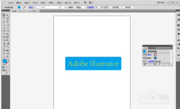Click the 描边 link in Appearance panel
This screenshot has height=109, width=180.
[149, 55]
